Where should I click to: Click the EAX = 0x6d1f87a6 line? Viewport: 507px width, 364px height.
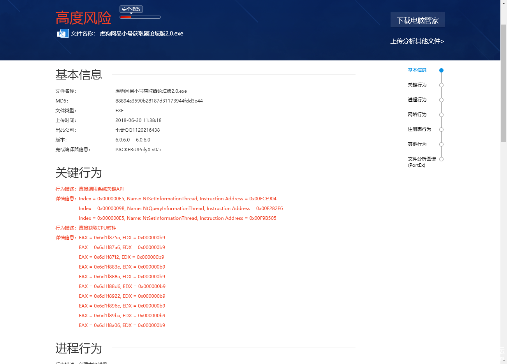click(122, 247)
